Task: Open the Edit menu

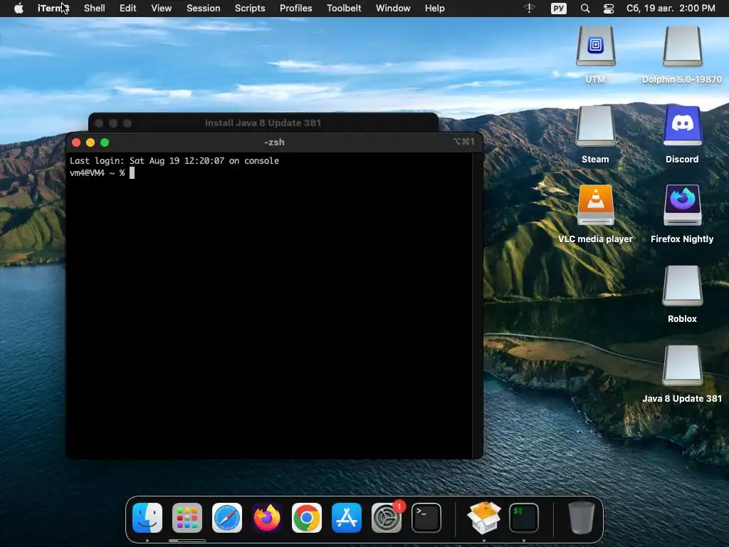Action: point(128,9)
